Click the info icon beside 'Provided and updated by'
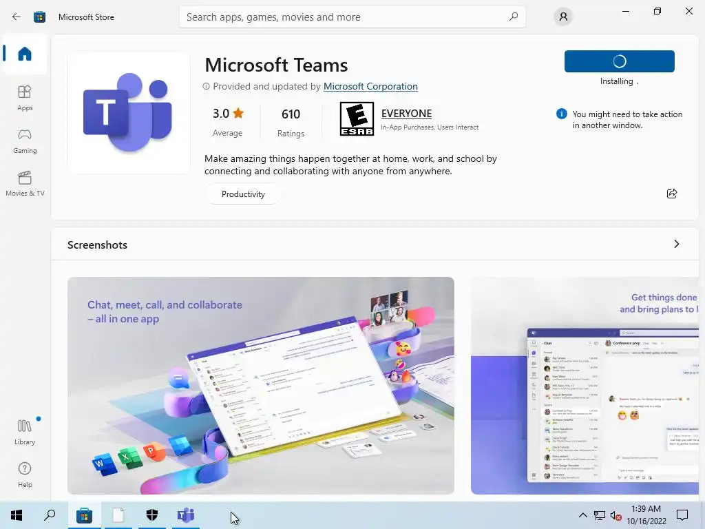The image size is (705, 529). [206, 86]
